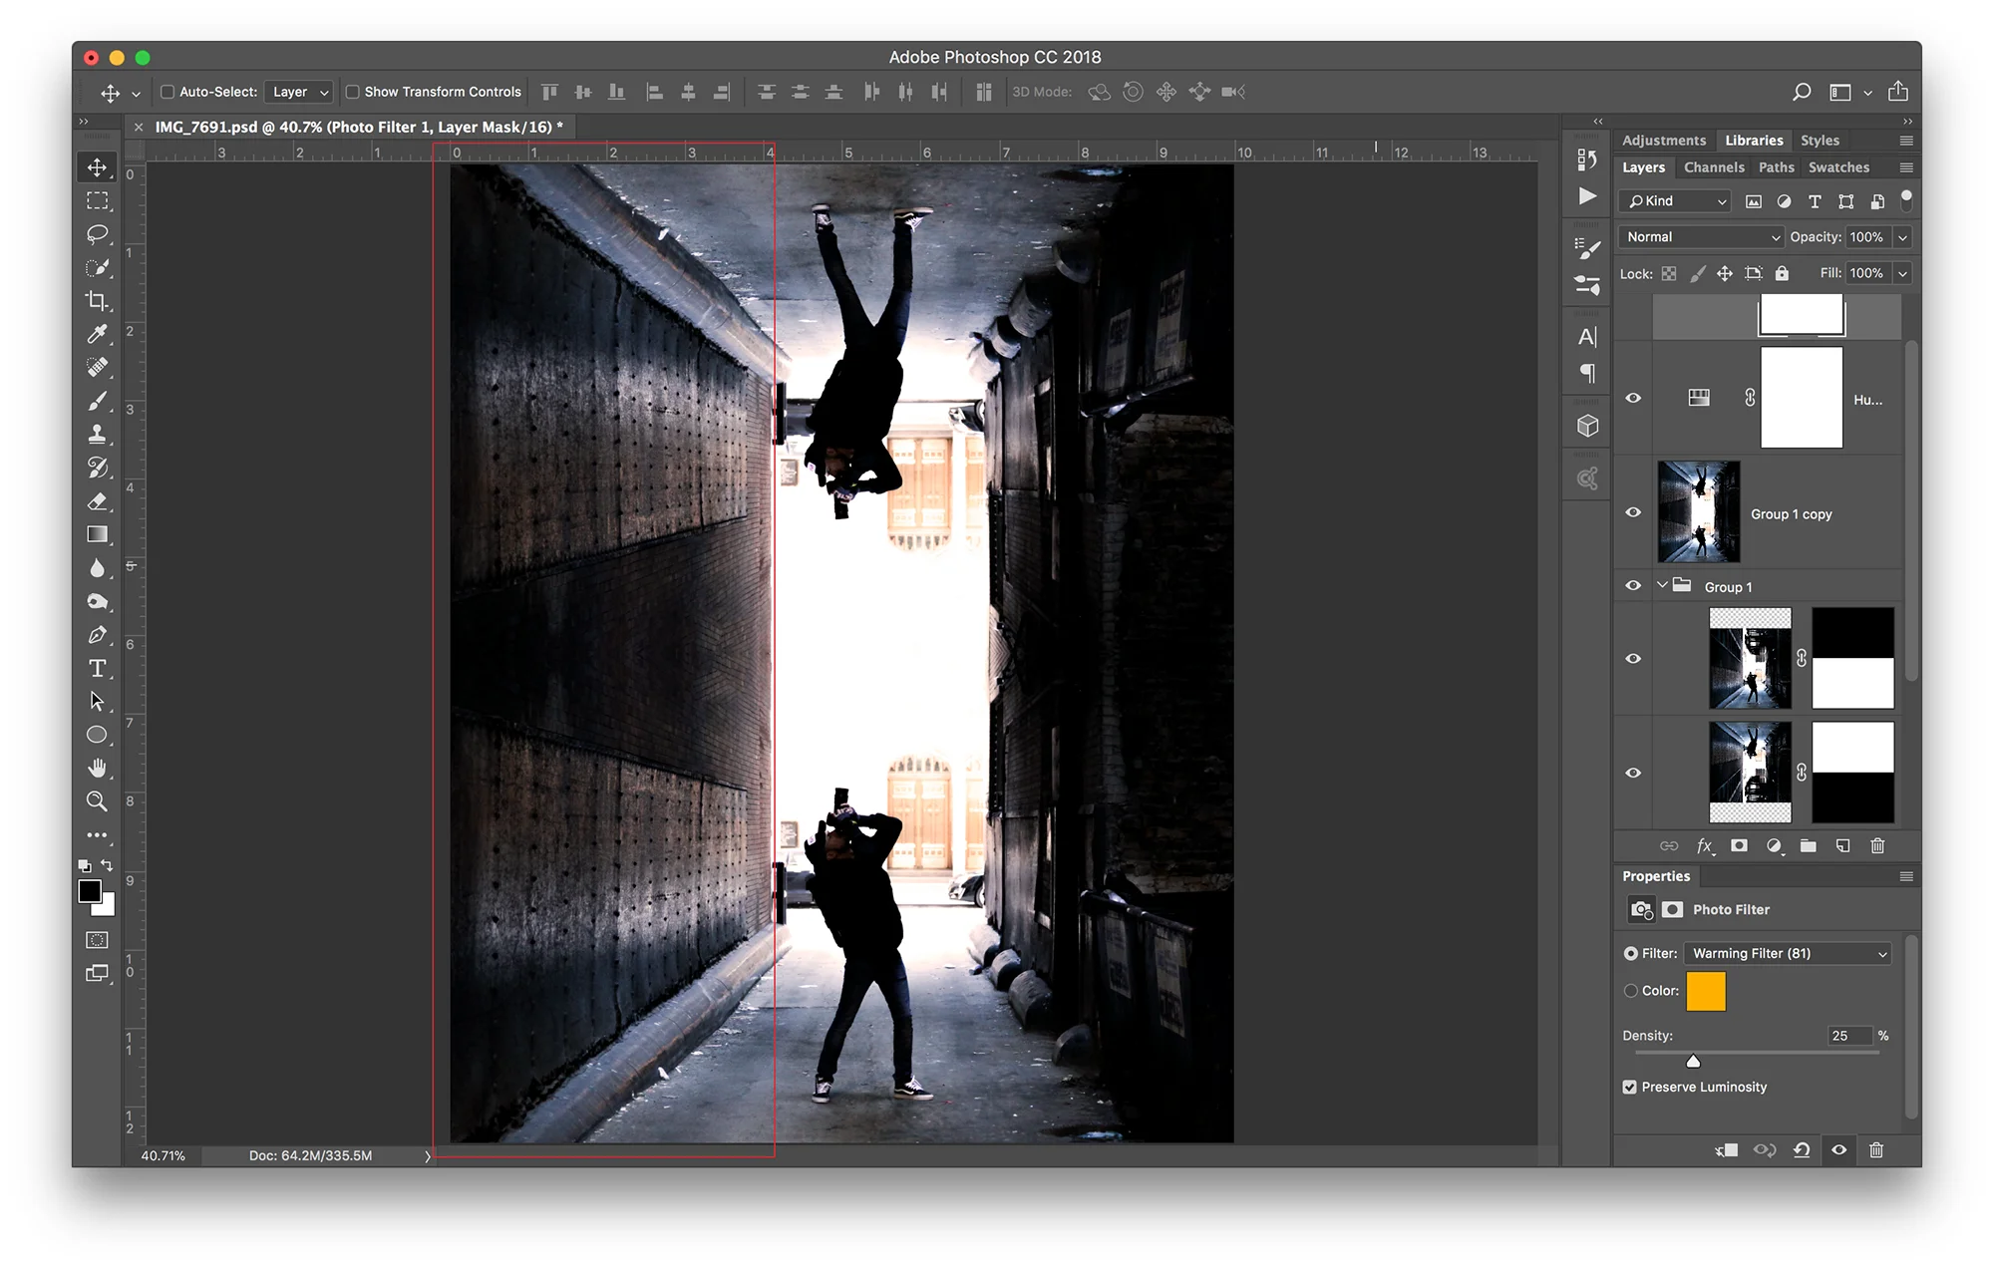Screen dimensions: 1994x1270
Task: Open the Opacity dropdown arrow
Action: point(1902,237)
